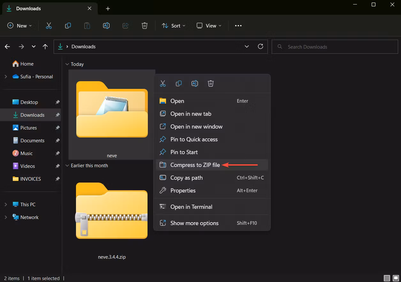This screenshot has width=401, height=282.
Task: Open the Sort dropdown menu
Action: (x=173, y=26)
